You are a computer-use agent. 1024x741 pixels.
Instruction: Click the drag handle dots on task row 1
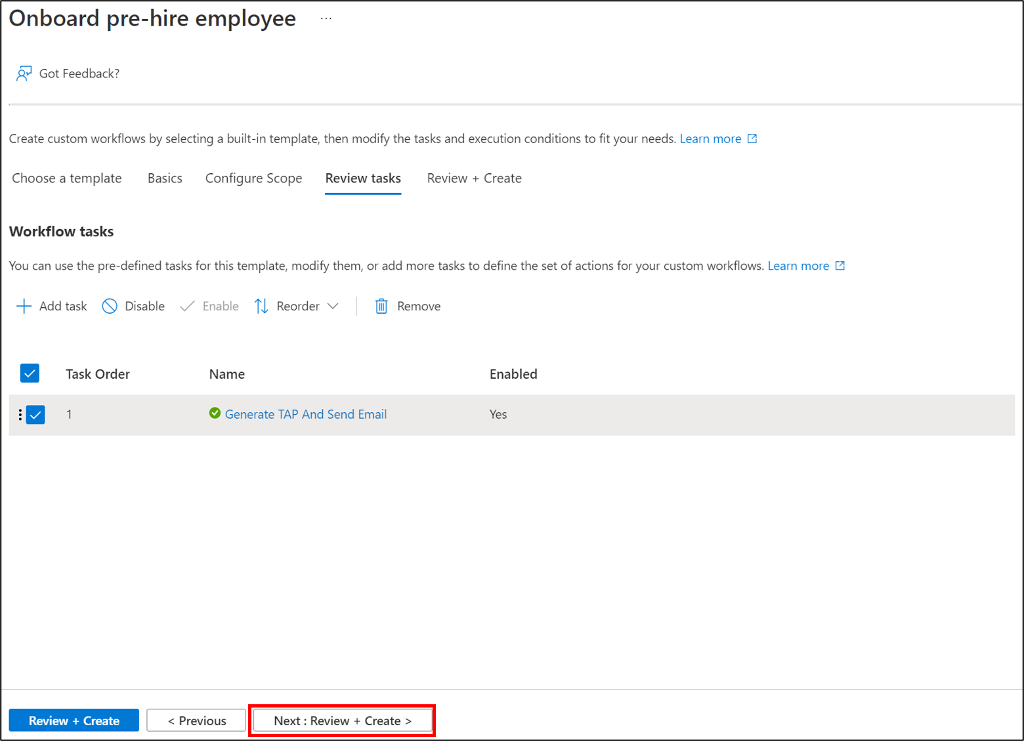pyautogui.click(x=20, y=414)
